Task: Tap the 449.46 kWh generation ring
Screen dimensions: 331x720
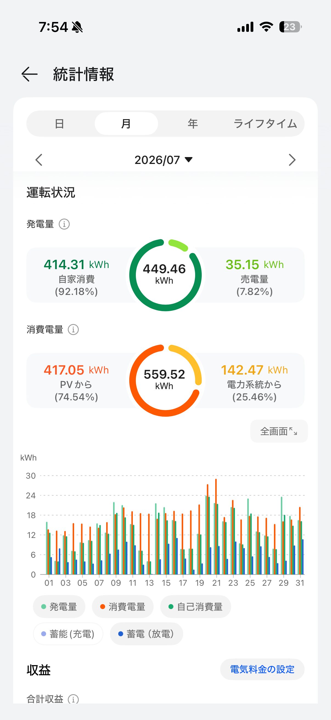Action: (165, 275)
